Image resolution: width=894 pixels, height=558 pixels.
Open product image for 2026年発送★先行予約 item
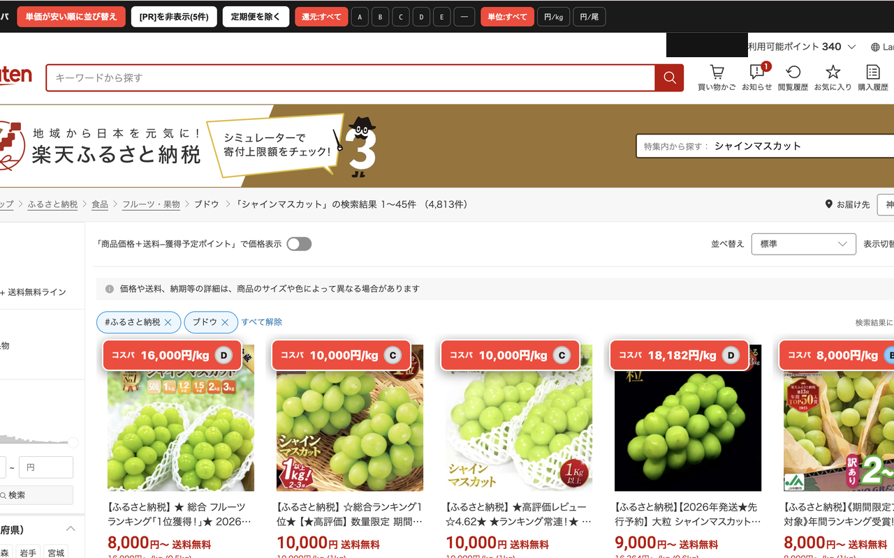tap(688, 418)
